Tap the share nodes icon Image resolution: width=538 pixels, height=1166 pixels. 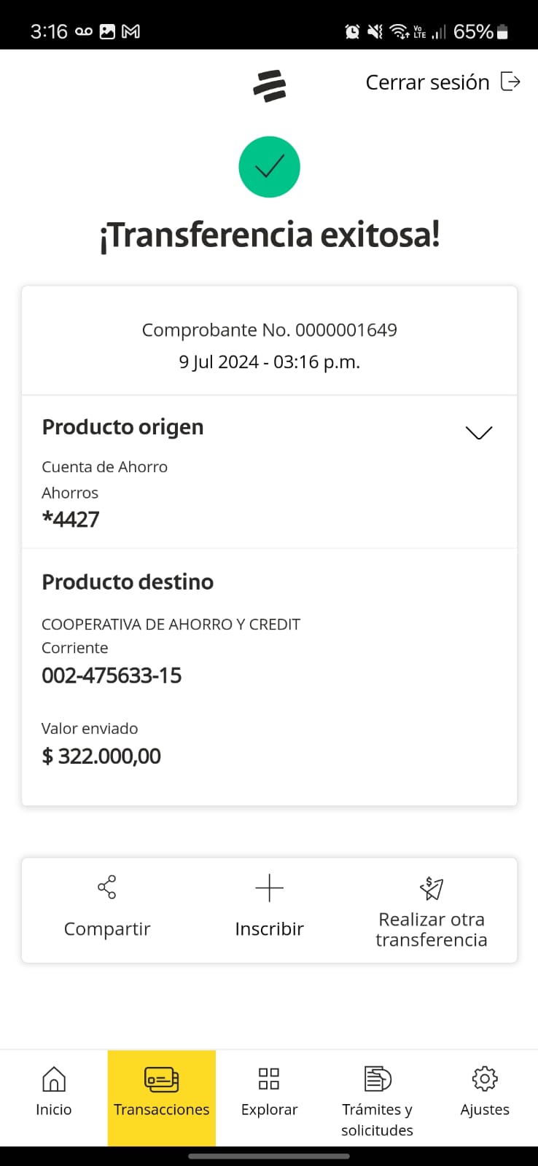point(107,887)
